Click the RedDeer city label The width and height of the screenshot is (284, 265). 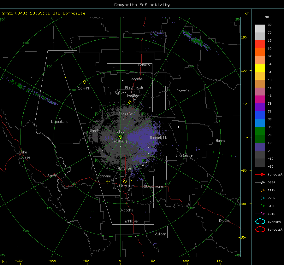134,95
